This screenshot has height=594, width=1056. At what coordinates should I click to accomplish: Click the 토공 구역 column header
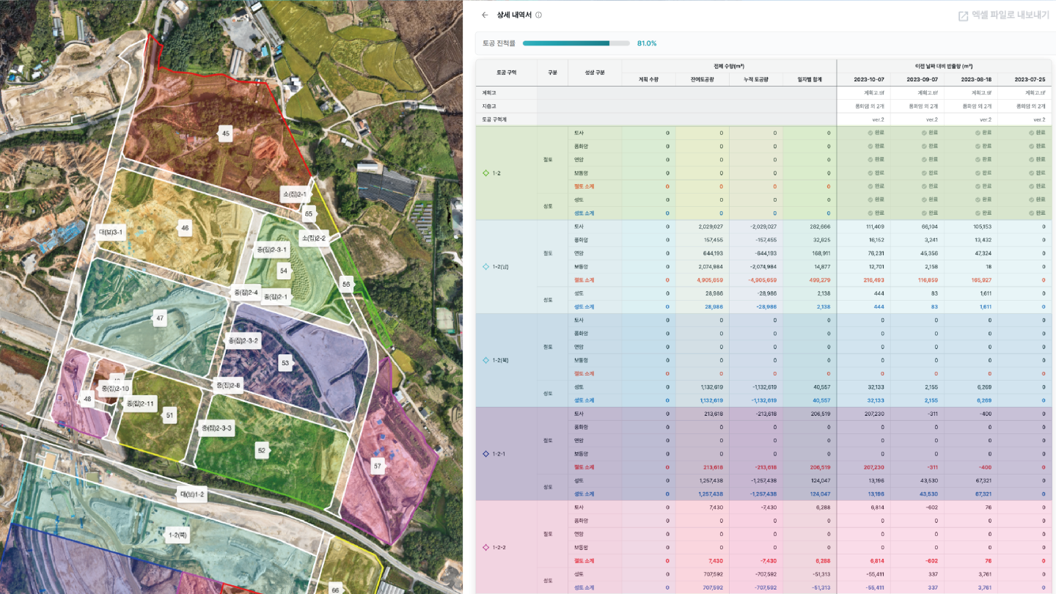click(506, 73)
